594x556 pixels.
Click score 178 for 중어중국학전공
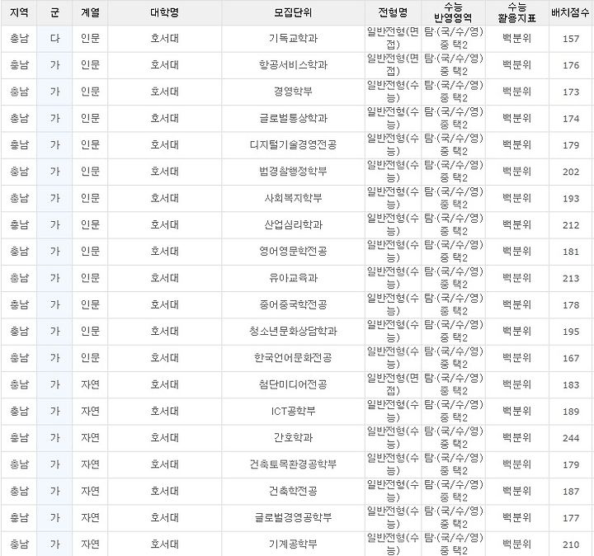(571, 305)
